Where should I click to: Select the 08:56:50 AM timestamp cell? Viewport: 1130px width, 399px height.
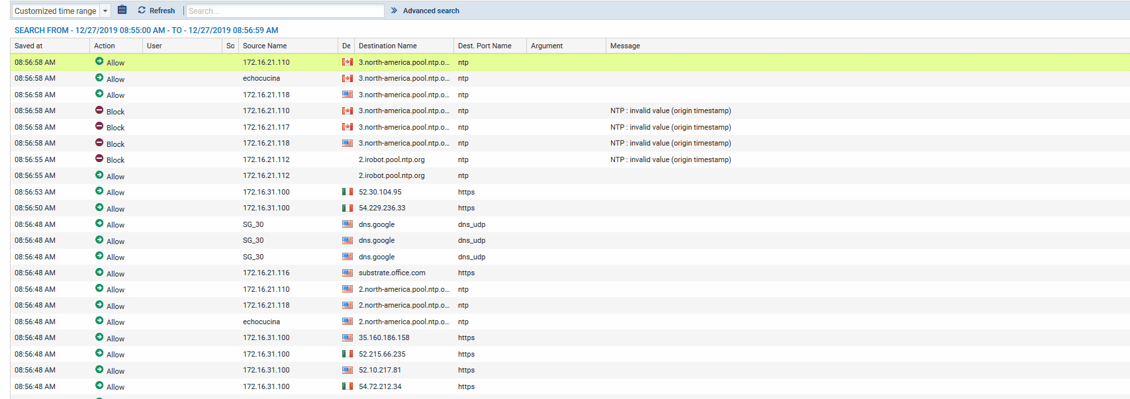(x=35, y=208)
